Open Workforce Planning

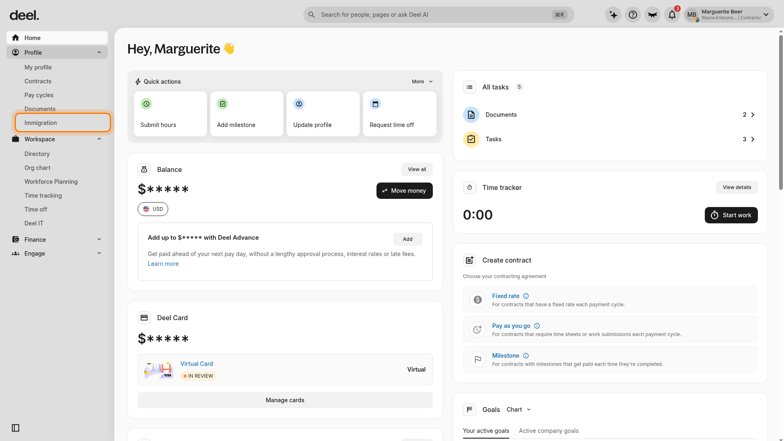point(51,182)
